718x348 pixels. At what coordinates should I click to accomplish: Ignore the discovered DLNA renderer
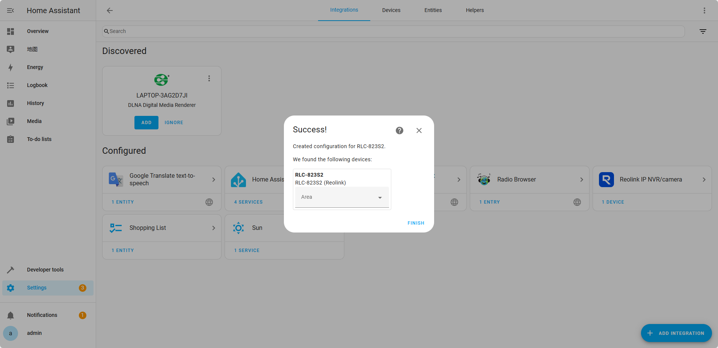pyautogui.click(x=174, y=123)
